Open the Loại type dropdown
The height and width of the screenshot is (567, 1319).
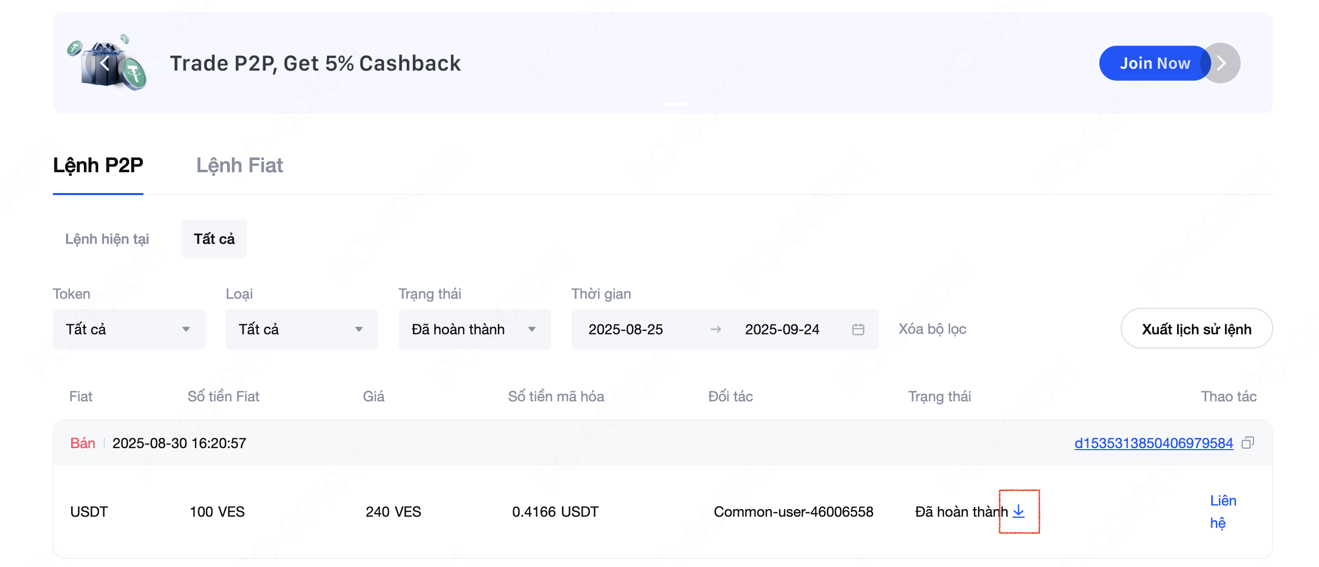(301, 329)
